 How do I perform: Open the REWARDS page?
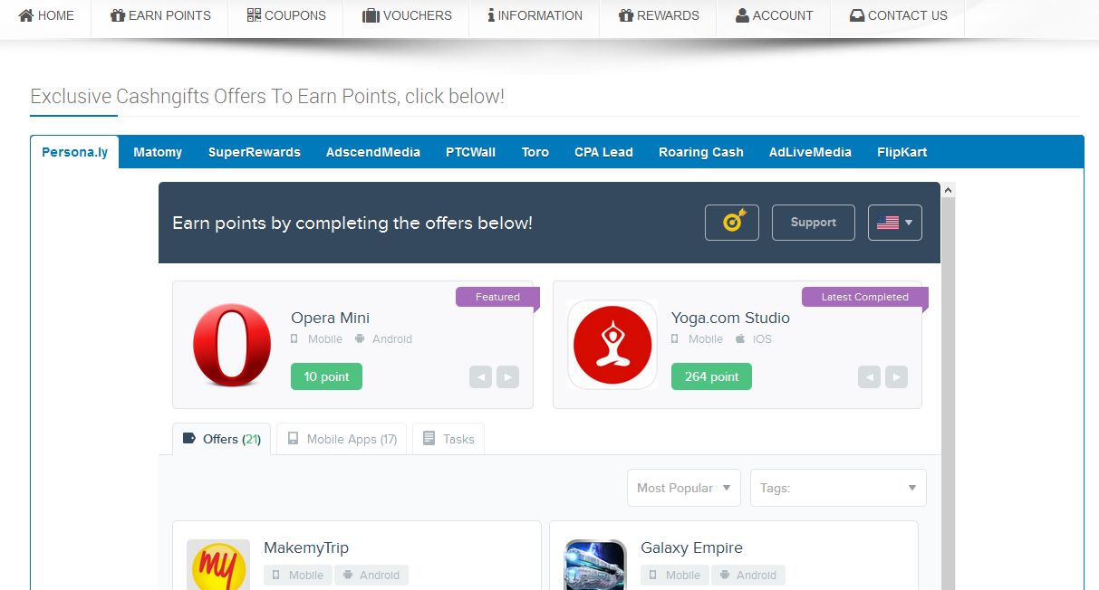pyautogui.click(x=659, y=15)
